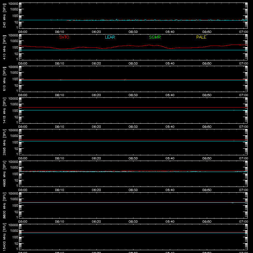Viewport: 253px width, 253px height.
Task: Click 06:20 time label under 8800 MHz plot
Action: pos(96,222)
